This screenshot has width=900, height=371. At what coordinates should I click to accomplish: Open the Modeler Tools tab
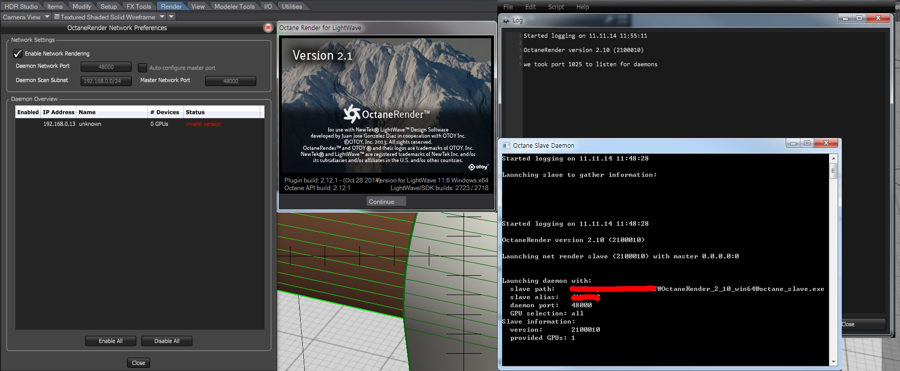(x=234, y=6)
